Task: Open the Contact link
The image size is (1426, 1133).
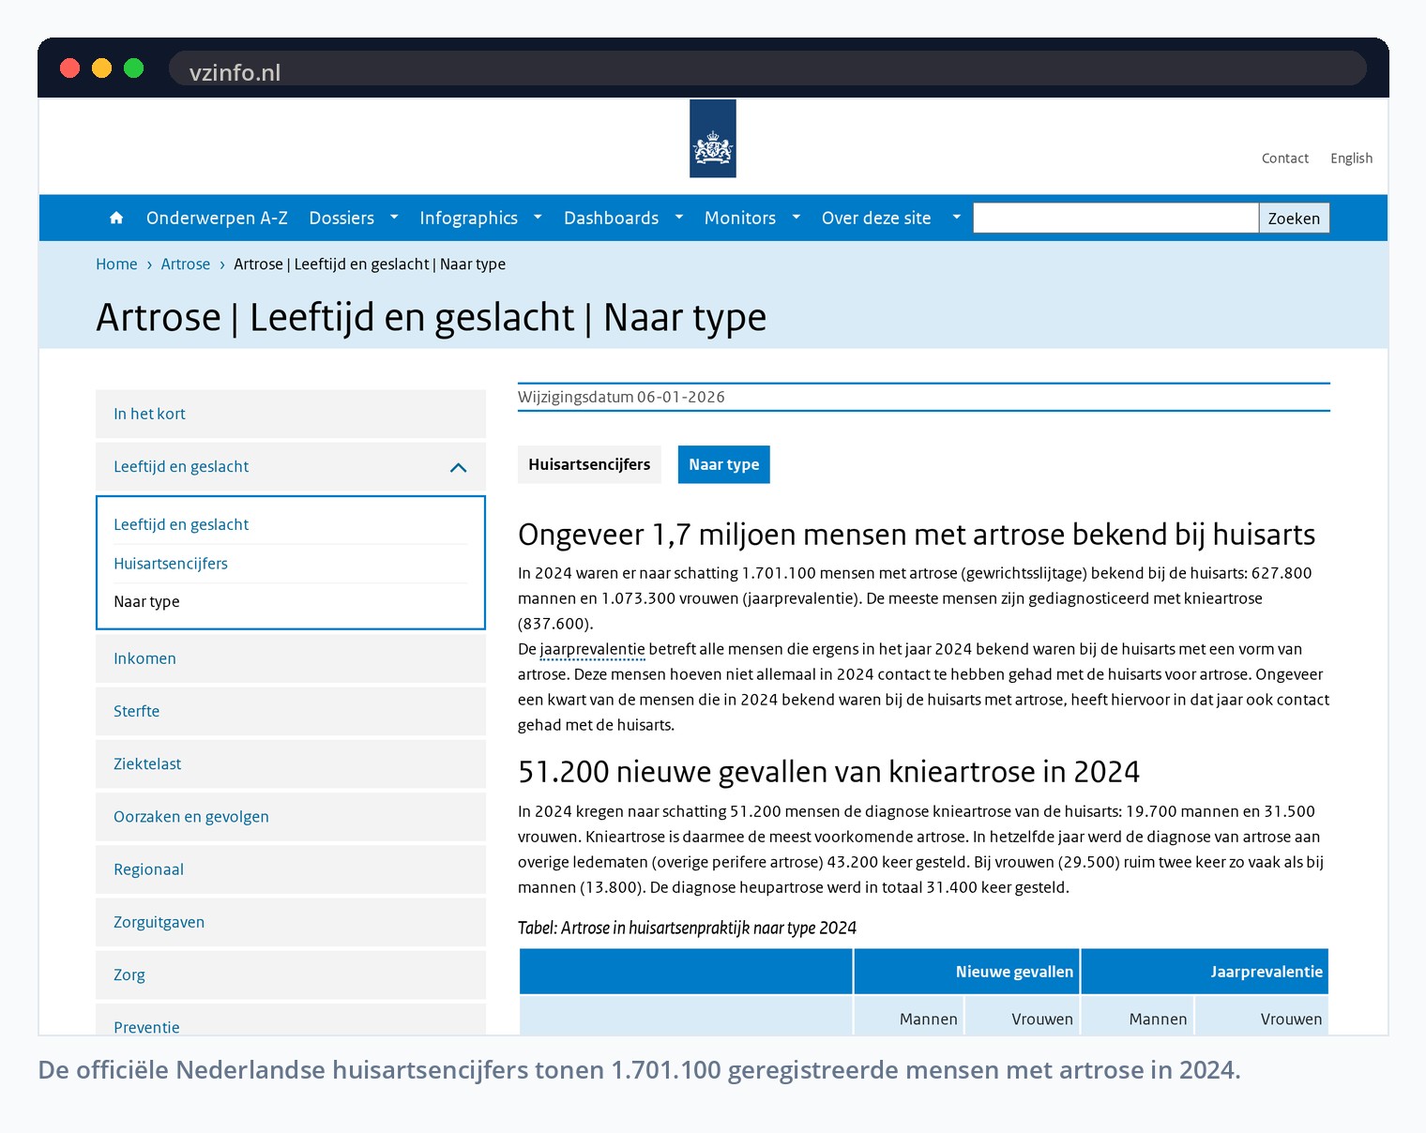Action: point(1284,159)
